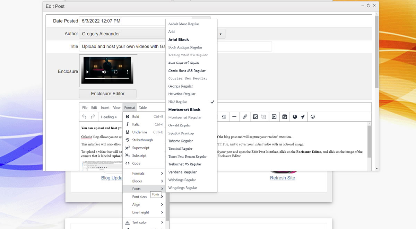Open the Insert menu
Screen dimensions: 416x229
click(105, 108)
